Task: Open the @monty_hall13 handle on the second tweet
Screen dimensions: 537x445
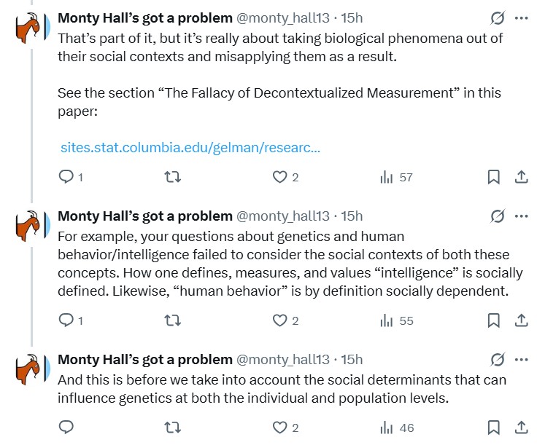Action: click(x=283, y=216)
